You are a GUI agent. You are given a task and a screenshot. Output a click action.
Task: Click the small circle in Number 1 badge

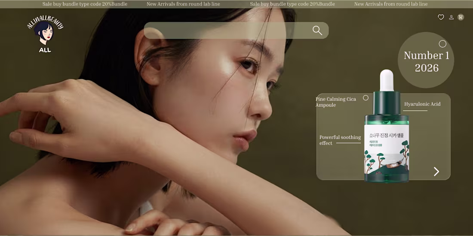pos(442,44)
